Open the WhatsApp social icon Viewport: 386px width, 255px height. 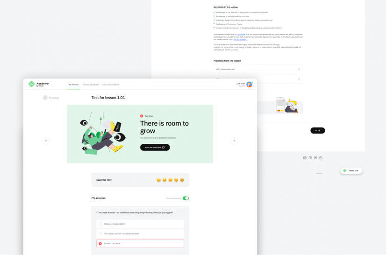click(321, 158)
